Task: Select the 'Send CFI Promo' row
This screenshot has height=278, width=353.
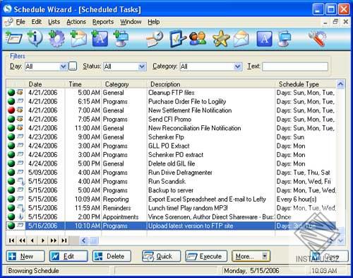Action: [171, 119]
